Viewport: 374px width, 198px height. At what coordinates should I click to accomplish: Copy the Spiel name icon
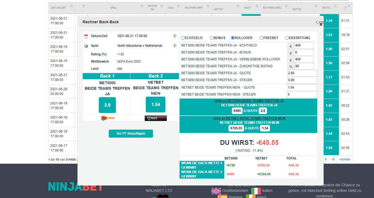[x=175, y=46]
